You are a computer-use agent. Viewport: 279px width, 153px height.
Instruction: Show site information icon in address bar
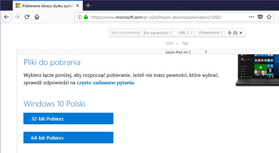[x=80, y=17]
